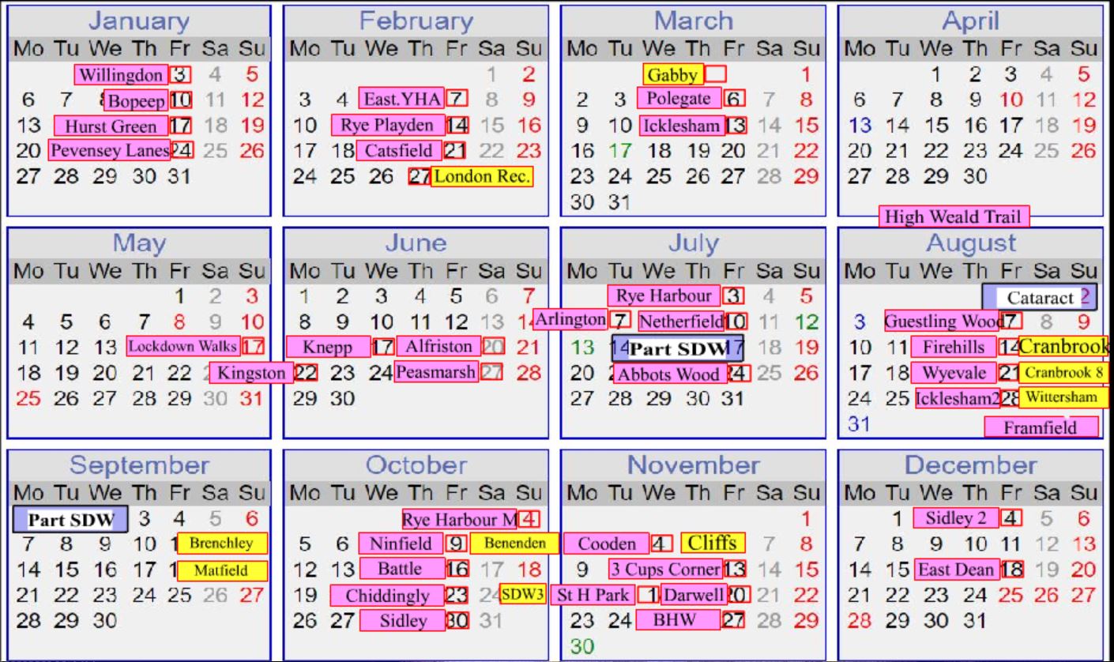Screen dimensions: 1114x662
Task: Click the December month heading
Action: click(x=970, y=465)
